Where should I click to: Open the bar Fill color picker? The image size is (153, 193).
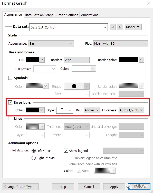pos(35,60)
